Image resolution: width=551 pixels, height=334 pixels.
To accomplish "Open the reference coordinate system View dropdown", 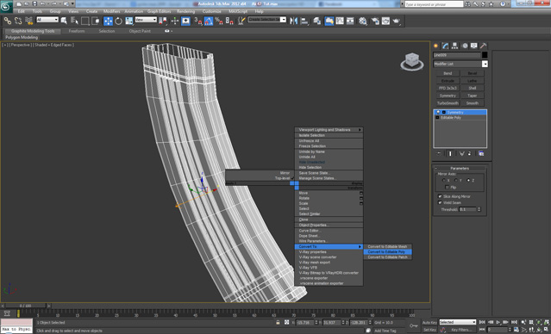I will point(146,20).
